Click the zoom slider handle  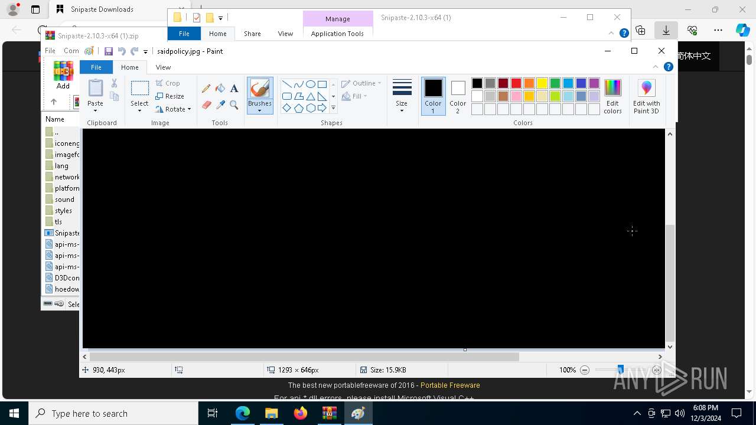pos(620,370)
